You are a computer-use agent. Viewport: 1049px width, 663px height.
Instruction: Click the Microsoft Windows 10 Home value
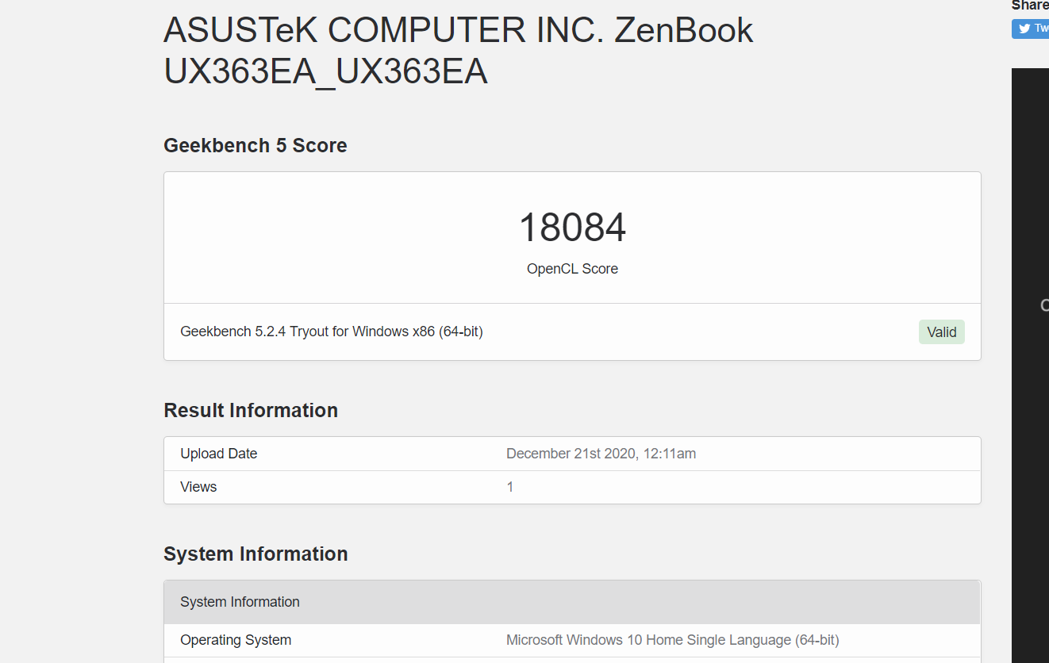[673, 640]
